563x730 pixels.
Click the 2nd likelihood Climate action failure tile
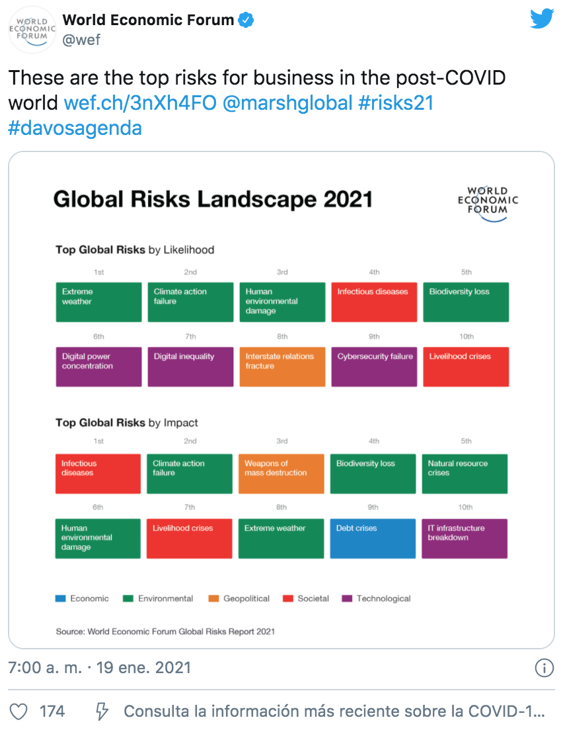[191, 302]
